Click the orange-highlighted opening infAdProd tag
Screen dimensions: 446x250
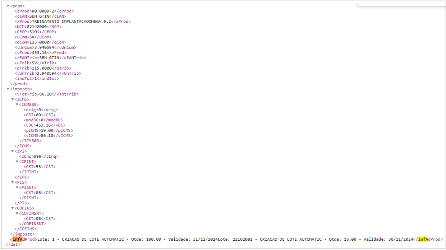24,240
